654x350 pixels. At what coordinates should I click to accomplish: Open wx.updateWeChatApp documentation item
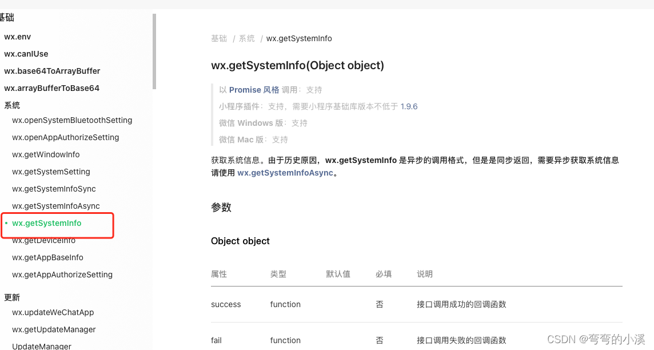(x=53, y=312)
